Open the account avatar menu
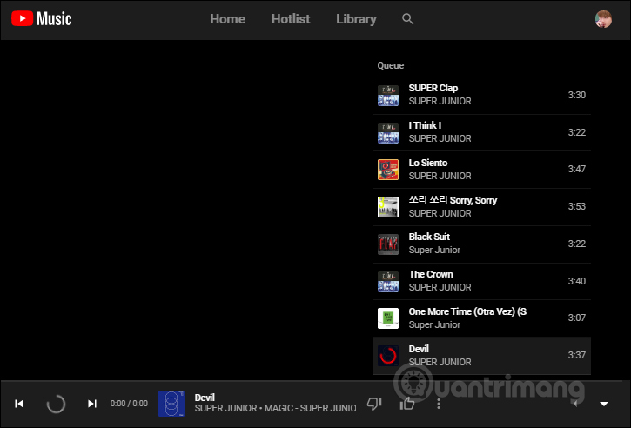 [603, 19]
